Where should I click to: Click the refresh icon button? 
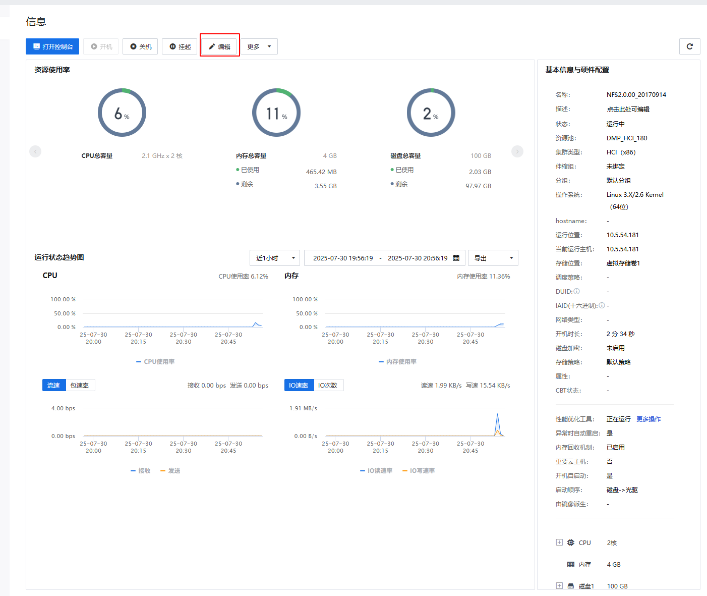point(689,46)
